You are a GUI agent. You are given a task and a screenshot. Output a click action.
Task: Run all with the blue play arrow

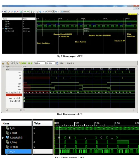tap(43, 12)
